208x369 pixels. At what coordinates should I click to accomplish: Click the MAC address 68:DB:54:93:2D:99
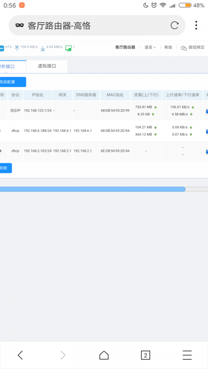click(115, 110)
